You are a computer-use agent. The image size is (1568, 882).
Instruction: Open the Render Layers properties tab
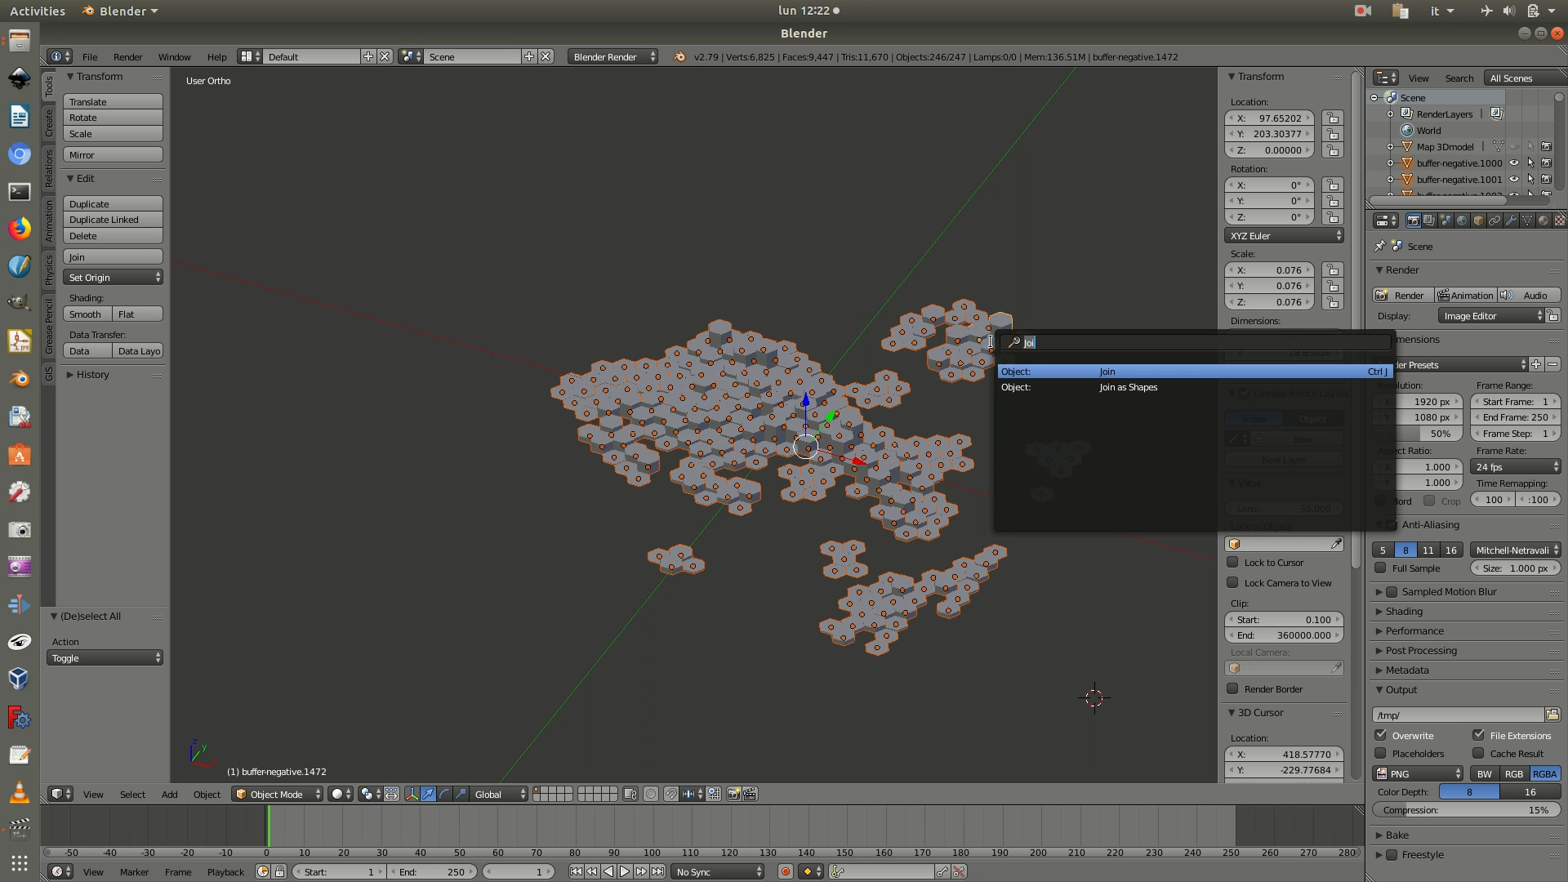[x=1429, y=220]
